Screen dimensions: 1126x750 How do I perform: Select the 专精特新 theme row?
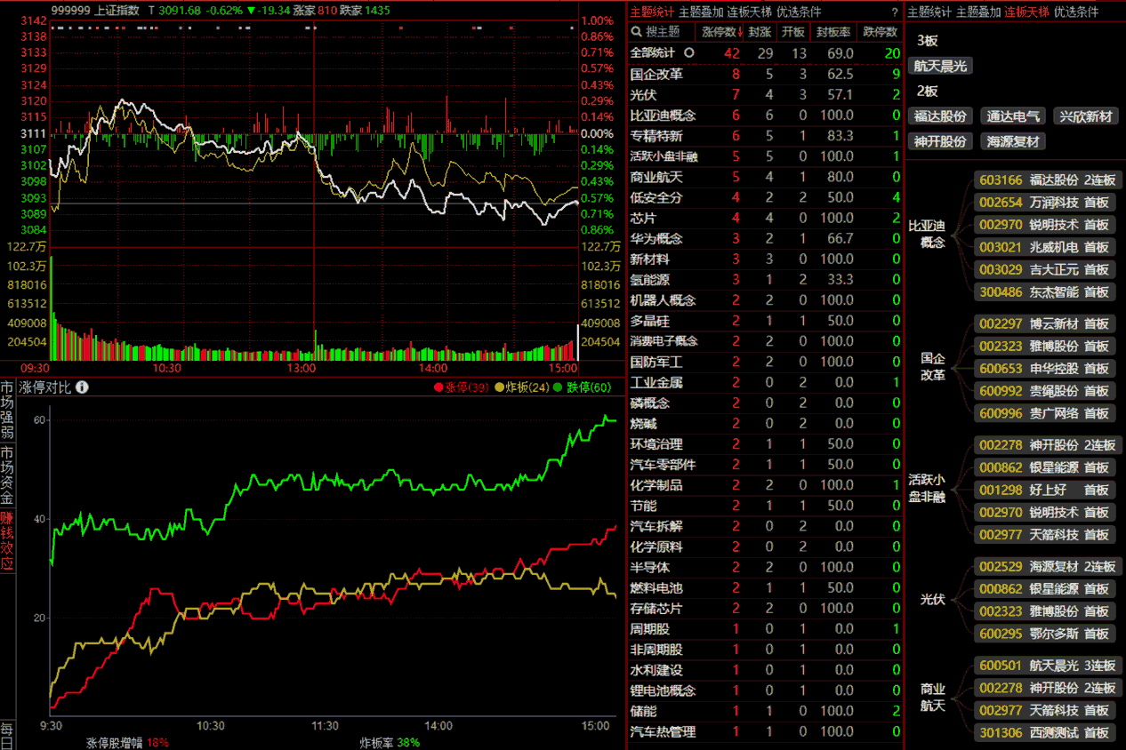766,136
